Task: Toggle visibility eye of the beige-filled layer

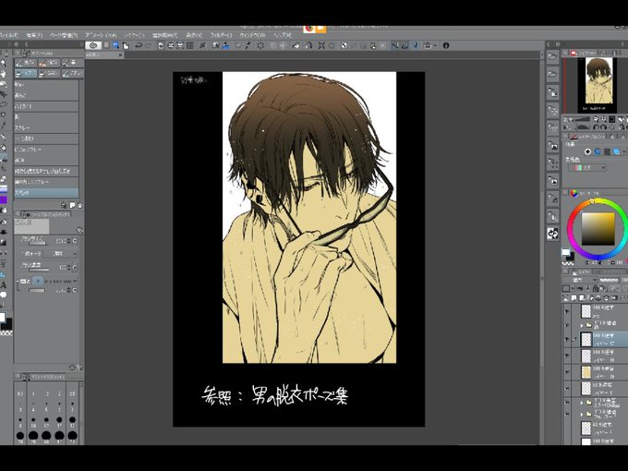Action: (567, 371)
